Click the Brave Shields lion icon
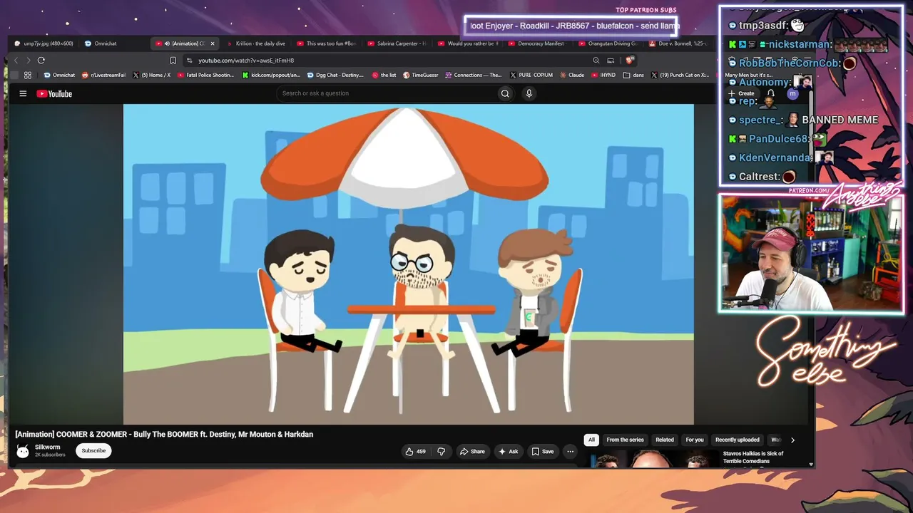 click(x=629, y=61)
